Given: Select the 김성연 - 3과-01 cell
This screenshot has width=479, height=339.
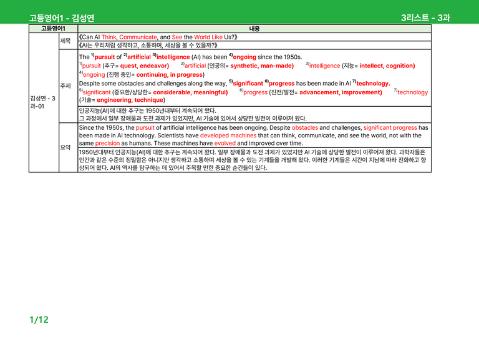Looking at the screenshot, I should tap(44, 102).
